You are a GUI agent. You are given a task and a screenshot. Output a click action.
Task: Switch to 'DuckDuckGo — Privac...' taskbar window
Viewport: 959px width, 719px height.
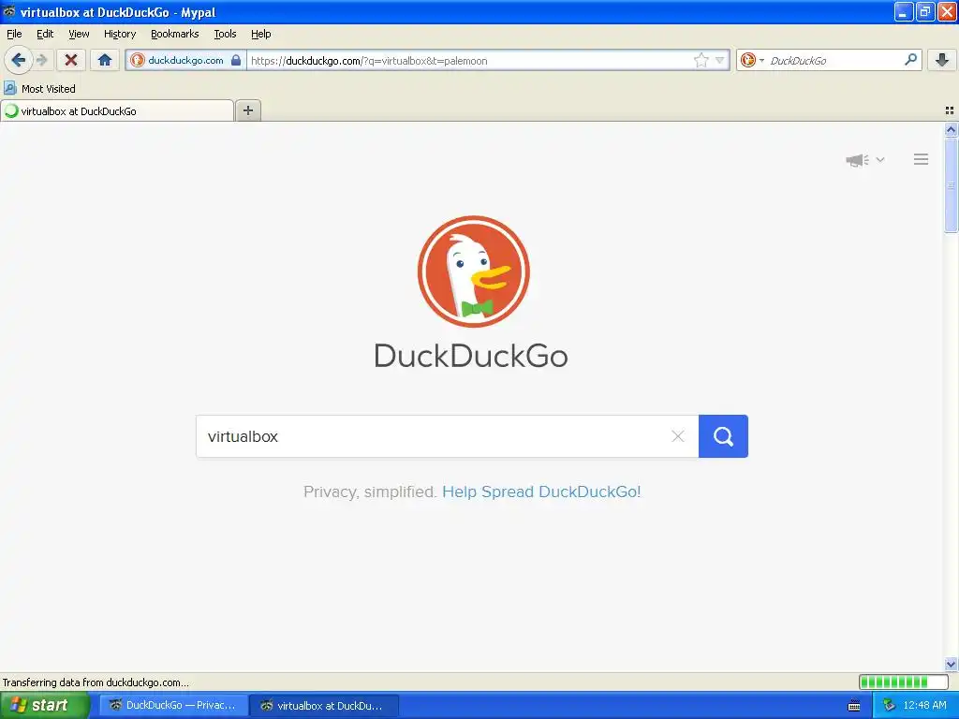click(x=172, y=706)
